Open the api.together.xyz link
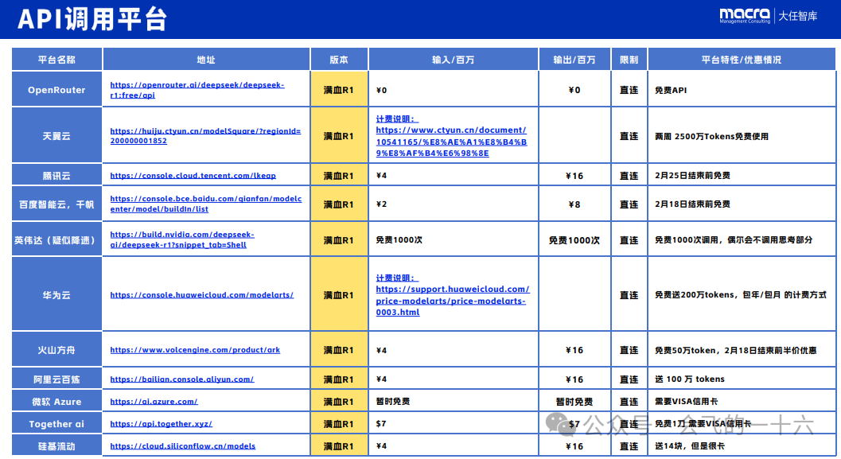This screenshot has width=841, height=459. [161, 424]
